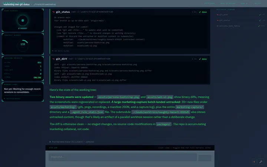Click the git_diff tool card icon
Viewport: 267px width, 167px height.
click(53, 59)
